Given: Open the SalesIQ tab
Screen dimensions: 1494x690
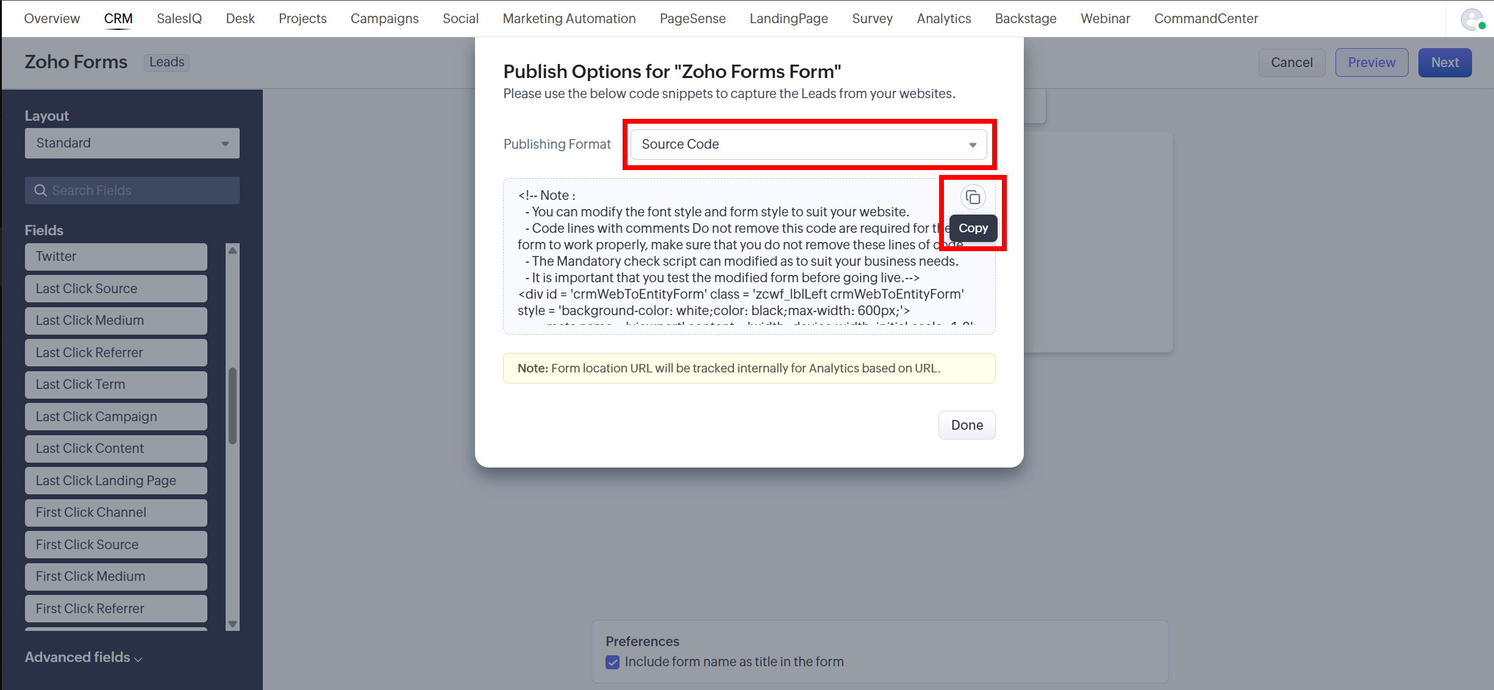Looking at the screenshot, I should tap(179, 19).
